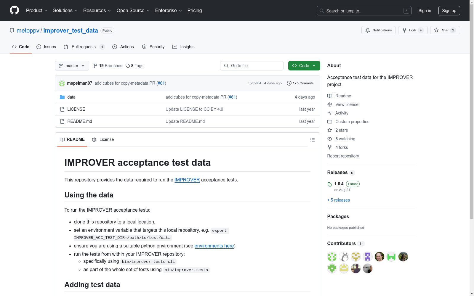Click the fork icon next to 4 forks

(330, 147)
